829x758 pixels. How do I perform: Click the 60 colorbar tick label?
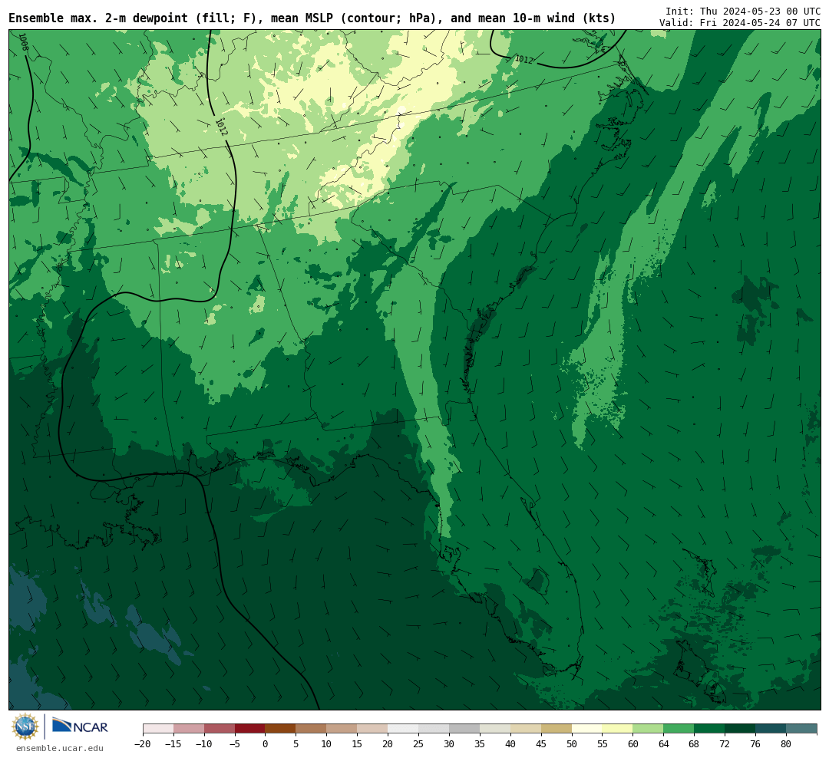pyautogui.click(x=633, y=744)
